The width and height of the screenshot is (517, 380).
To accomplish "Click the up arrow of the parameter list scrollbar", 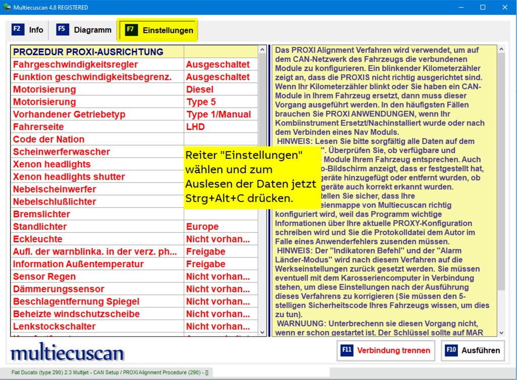I will pos(262,50).
